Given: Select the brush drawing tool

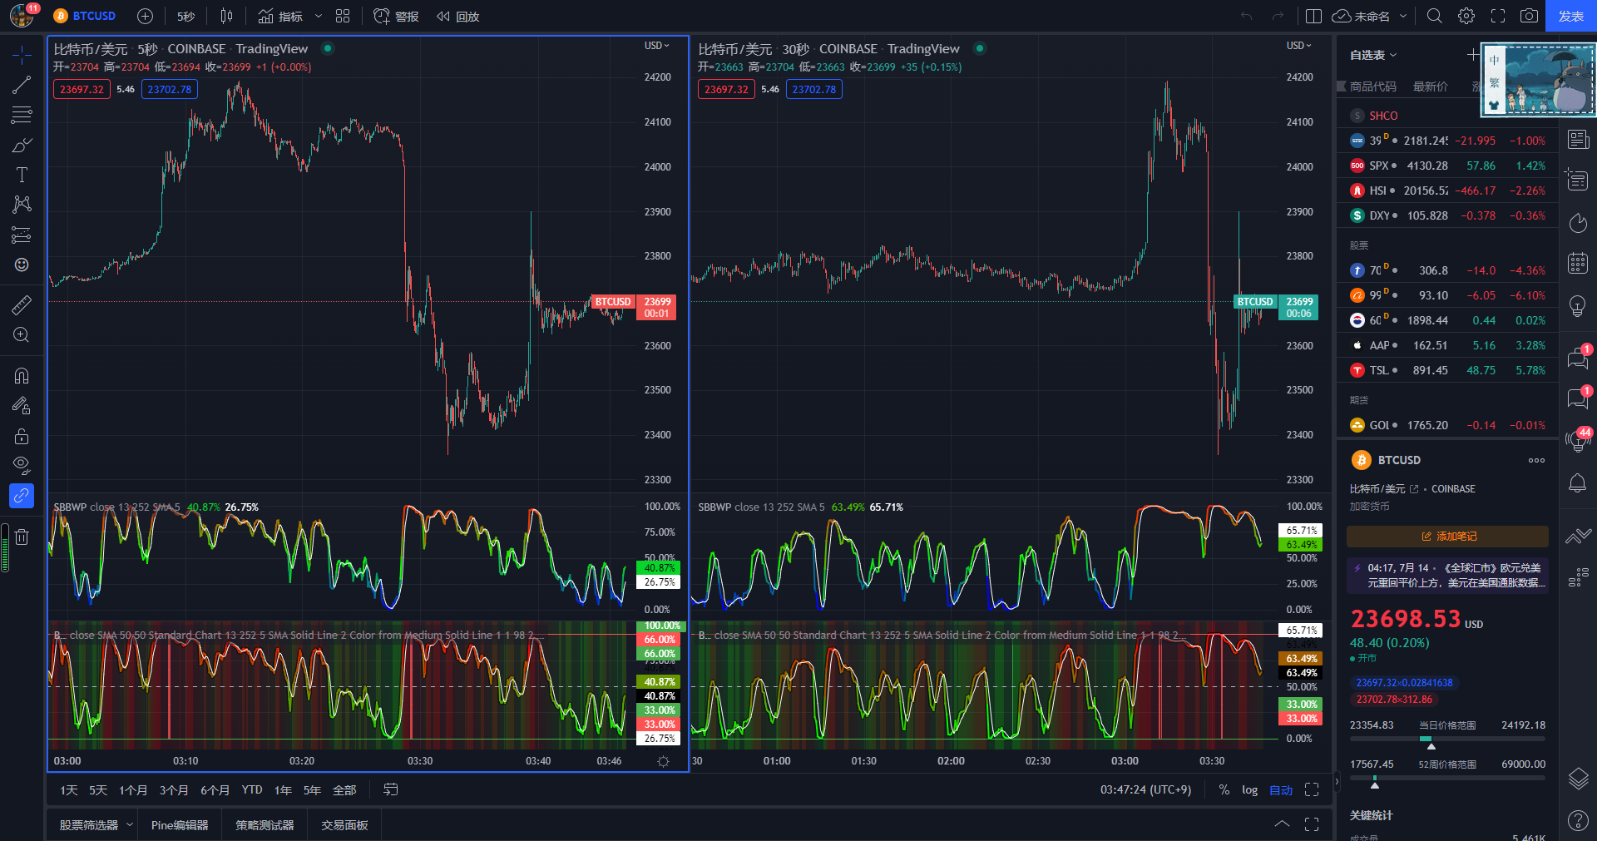Looking at the screenshot, I should pos(22,145).
